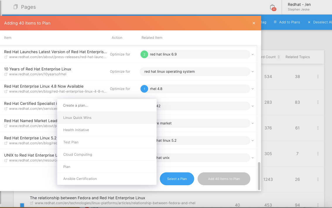
Task: Open three-dot menu for row with word count 283
Action: [x=318, y=102]
